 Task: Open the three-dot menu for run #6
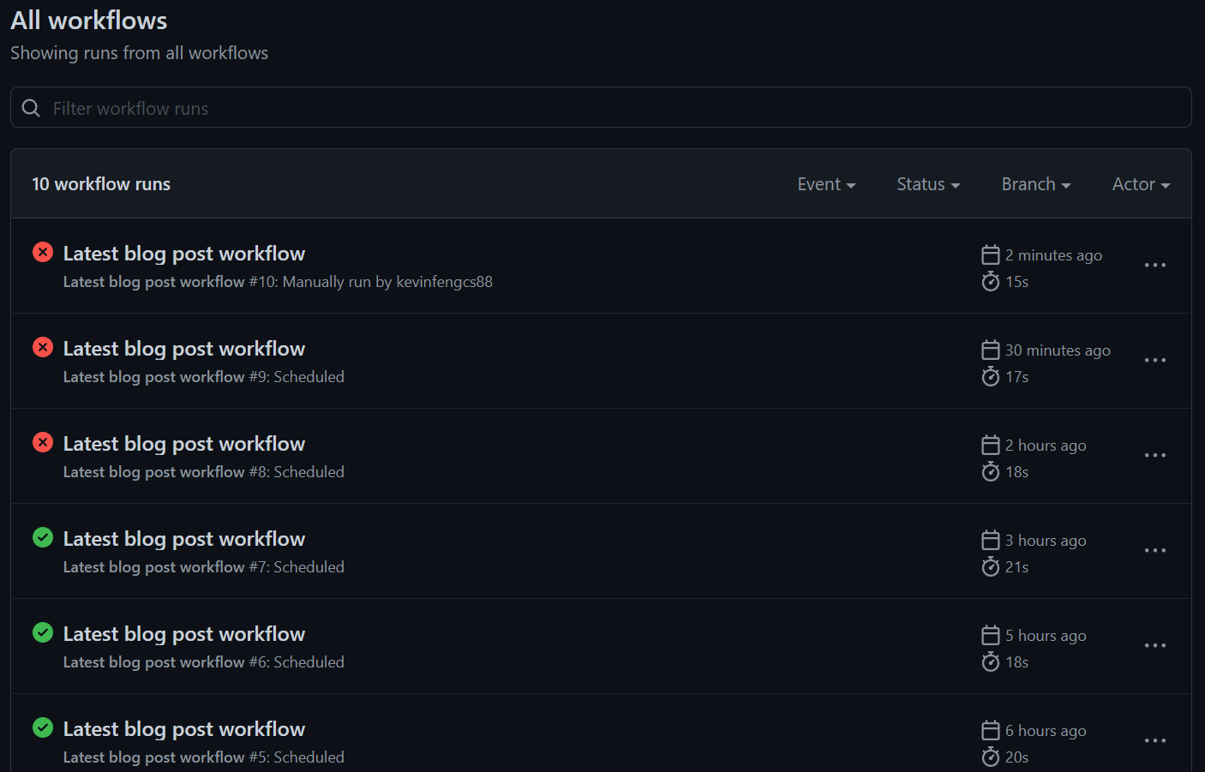pos(1155,645)
